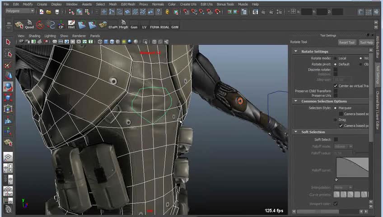The image size is (383, 217).
Task: Click the CP shelf icon
Action: point(61,24)
